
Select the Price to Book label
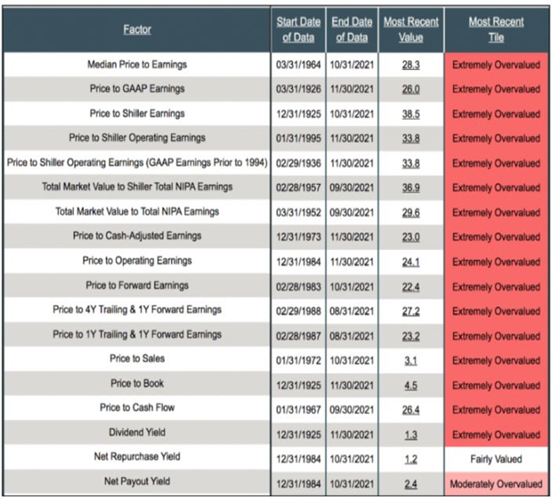click(137, 384)
